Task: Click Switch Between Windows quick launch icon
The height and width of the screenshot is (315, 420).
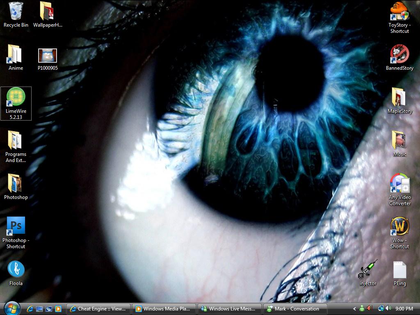Action: click(x=49, y=309)
